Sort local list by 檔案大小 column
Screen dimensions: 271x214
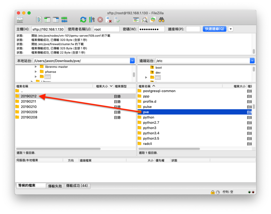click(x=104, y=86)
